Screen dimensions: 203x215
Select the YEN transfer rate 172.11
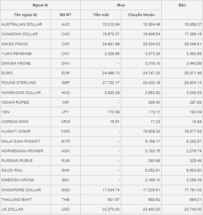pyautogui.click(x=155, y=112)
